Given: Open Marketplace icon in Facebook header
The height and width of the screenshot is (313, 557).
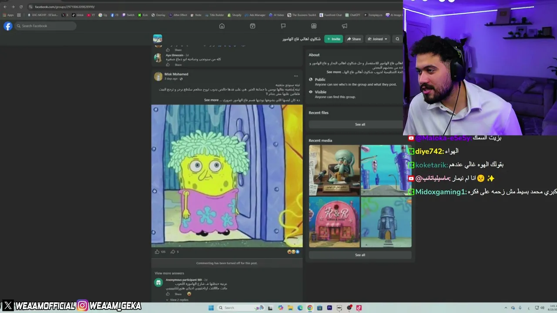Looking at the screenshot, I should 314,26.
